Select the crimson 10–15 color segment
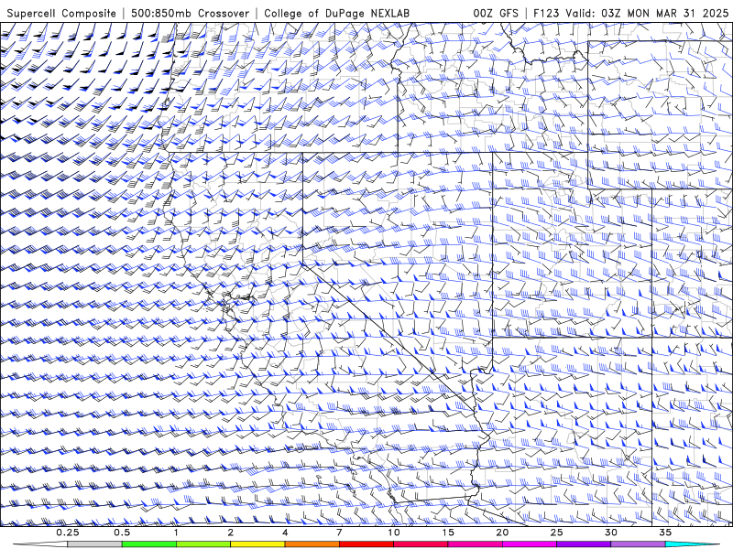Screen dimensions: 733x549 421,544
